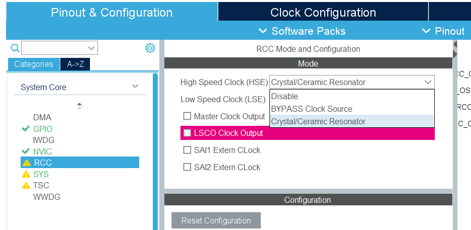Expand the search field dropdown arrow
Screen dimensions: 471x230
pos(91,48)
